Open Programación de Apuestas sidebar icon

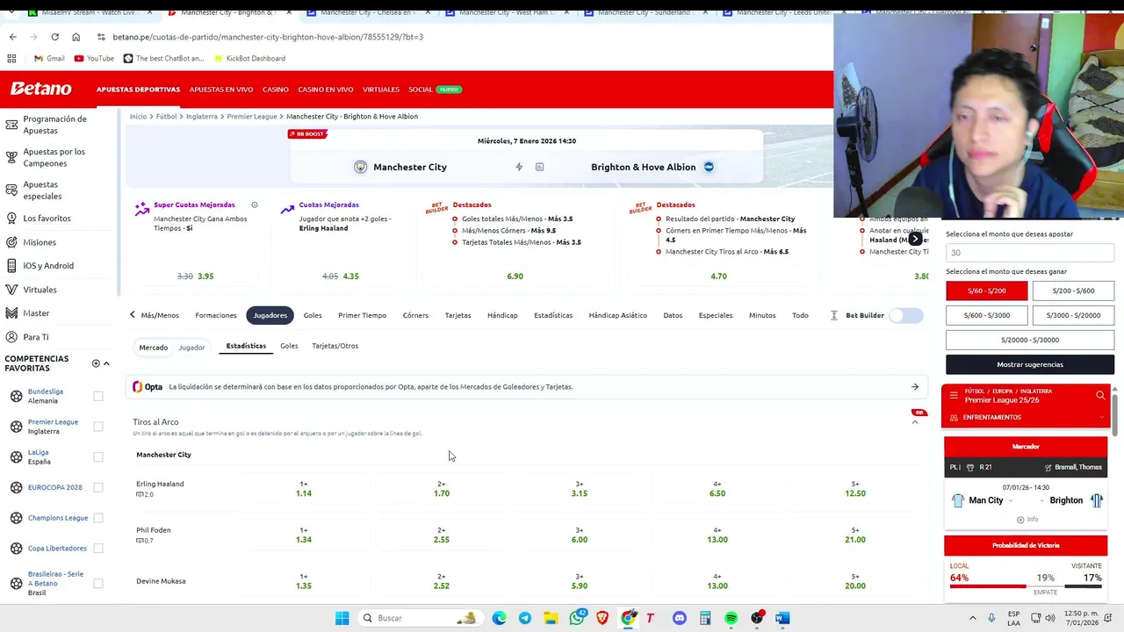pyautogui.click(x=11, y=124)
